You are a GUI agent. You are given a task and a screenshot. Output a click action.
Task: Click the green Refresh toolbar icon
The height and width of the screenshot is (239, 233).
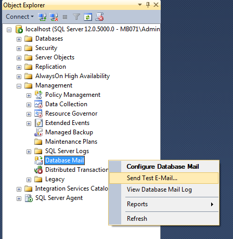tap(88, 17)
